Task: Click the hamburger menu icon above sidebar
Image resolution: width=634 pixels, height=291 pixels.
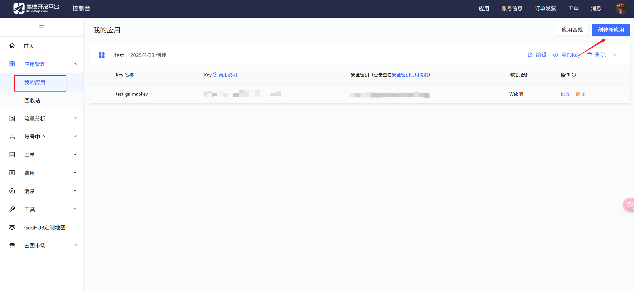Action: click(42, 27)
